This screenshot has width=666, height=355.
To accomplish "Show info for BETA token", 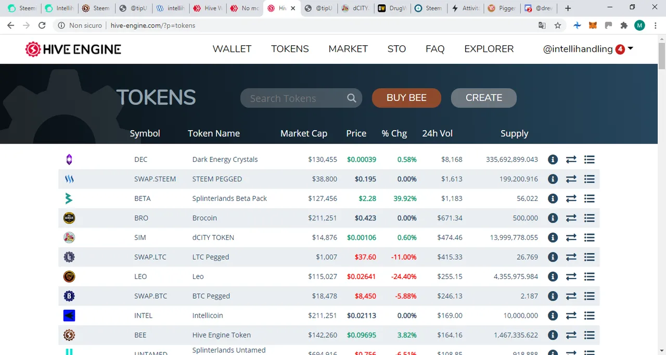I will [553, 198].
